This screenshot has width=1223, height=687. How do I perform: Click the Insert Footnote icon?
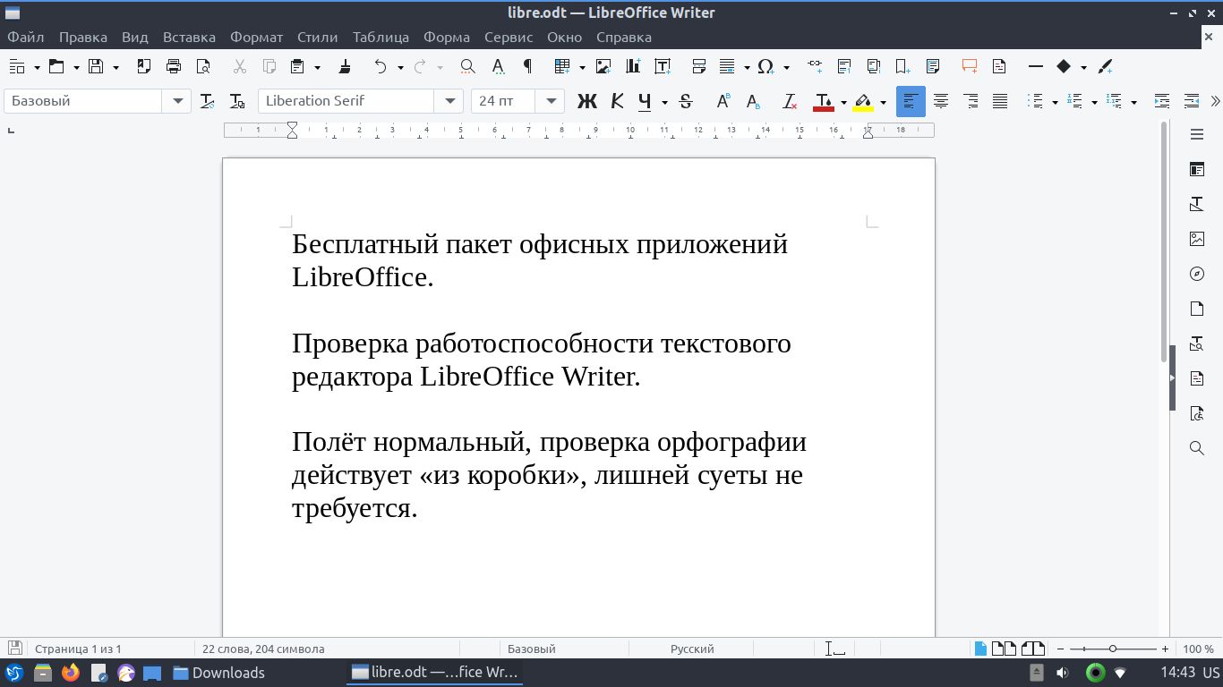point(844,66)
